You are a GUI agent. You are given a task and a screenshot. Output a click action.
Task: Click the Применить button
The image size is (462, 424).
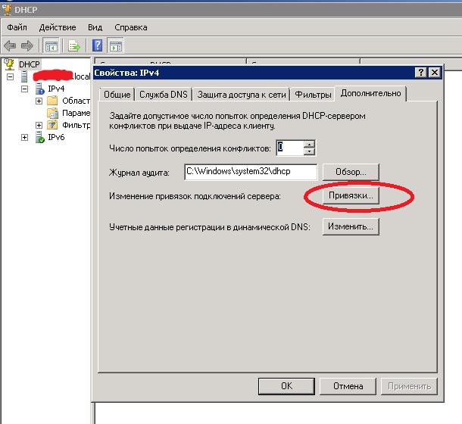409,386
